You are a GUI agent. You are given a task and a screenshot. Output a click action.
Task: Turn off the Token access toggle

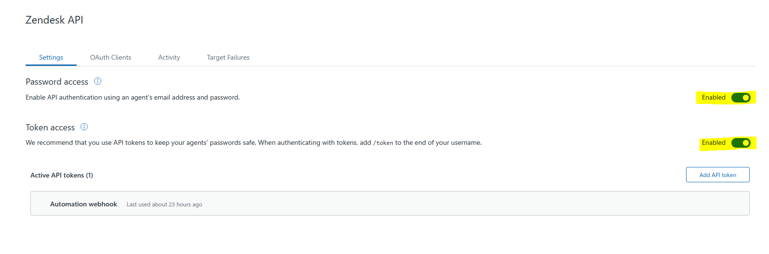point(741,143)
